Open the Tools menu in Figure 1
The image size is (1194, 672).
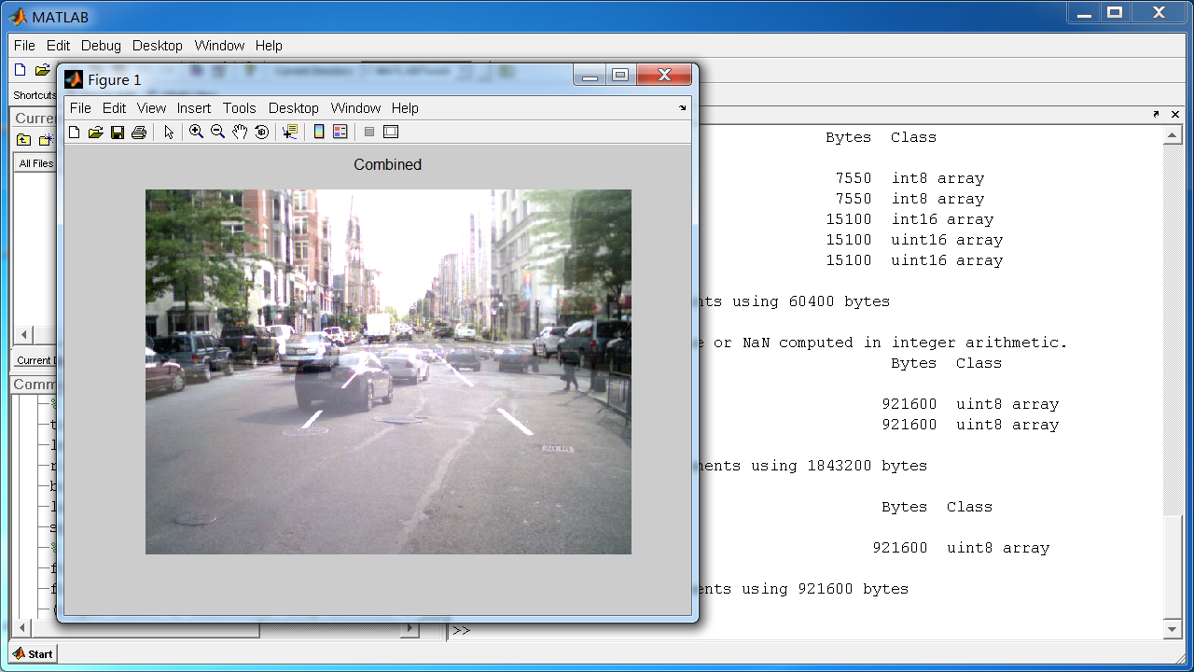(239, 108)
